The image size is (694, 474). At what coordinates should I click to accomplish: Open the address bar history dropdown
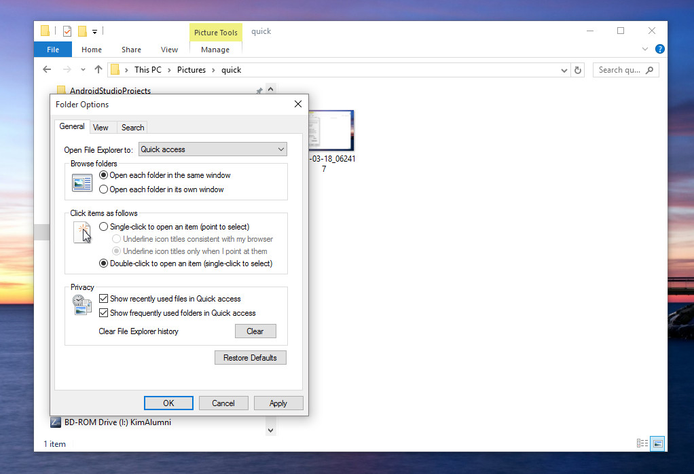[x=564, y=71]
